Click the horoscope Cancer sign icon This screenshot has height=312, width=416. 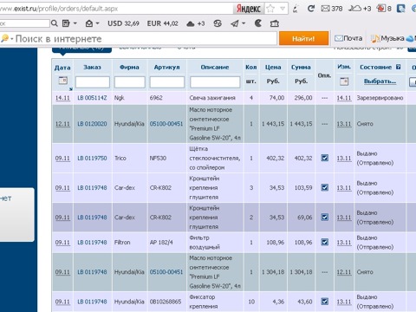pos(218,23)
